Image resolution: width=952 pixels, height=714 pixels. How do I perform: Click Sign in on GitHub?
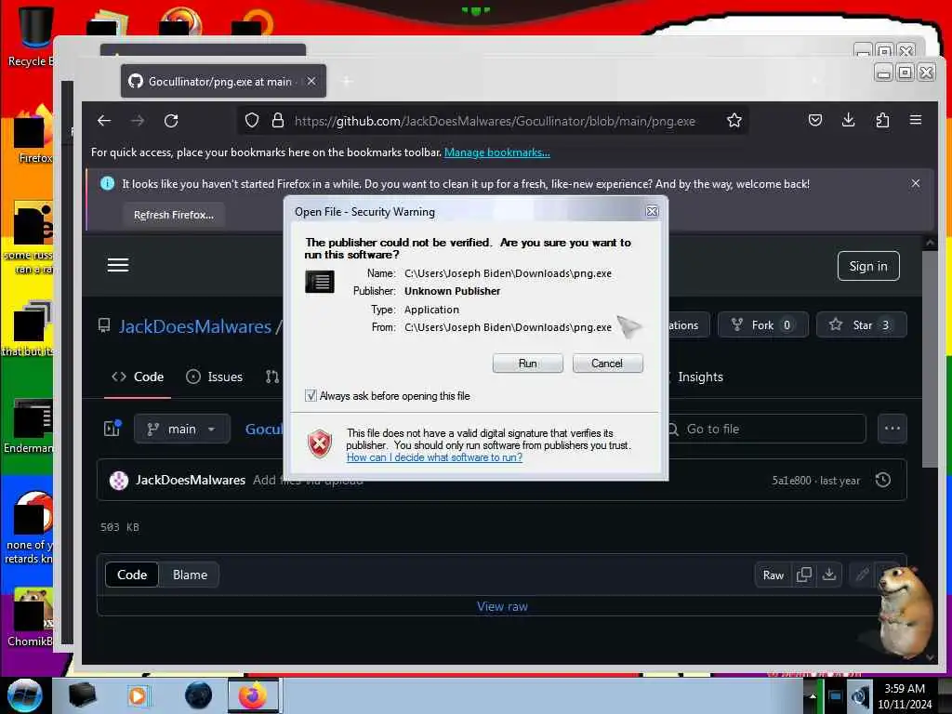pos(868,266)
